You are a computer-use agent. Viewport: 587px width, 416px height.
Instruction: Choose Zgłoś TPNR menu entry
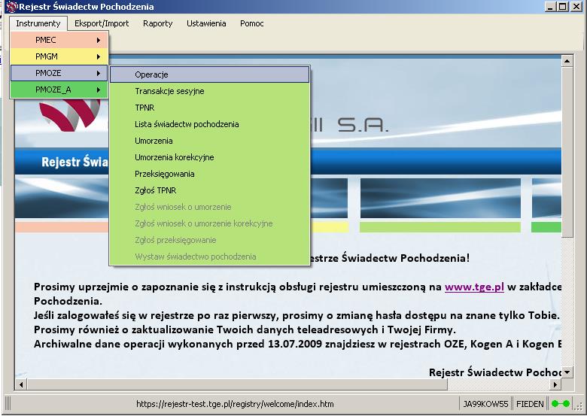point(210,190)
